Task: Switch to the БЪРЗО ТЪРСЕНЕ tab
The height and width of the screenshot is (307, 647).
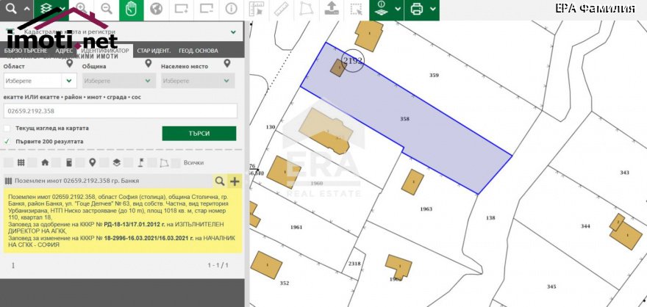Action: point(26,51)
